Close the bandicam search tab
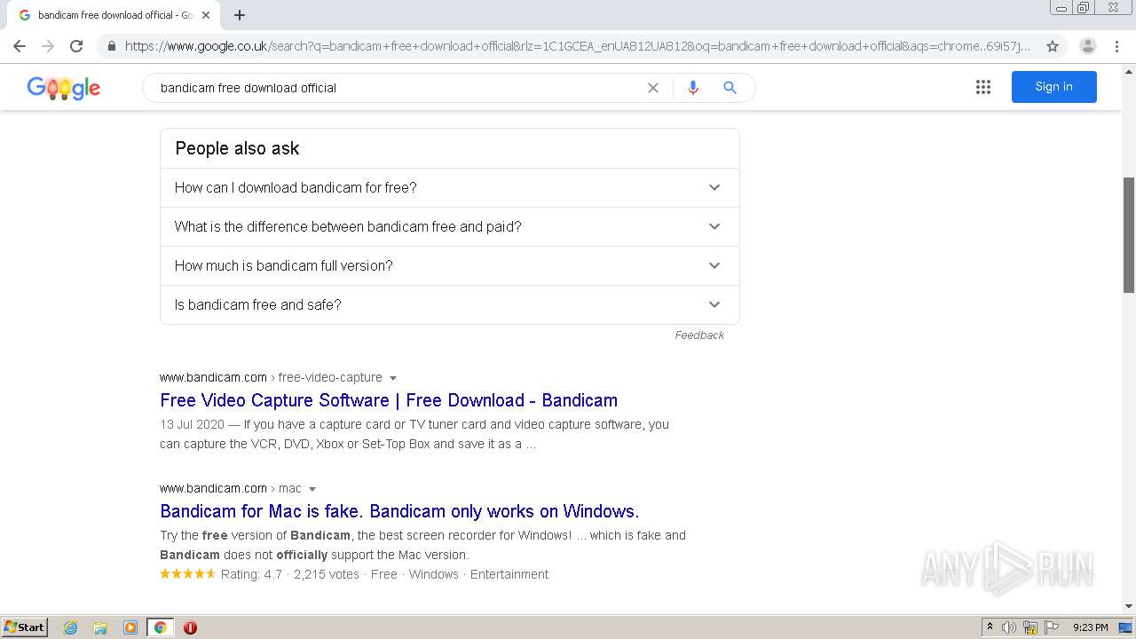 click(x=206, y=15)
